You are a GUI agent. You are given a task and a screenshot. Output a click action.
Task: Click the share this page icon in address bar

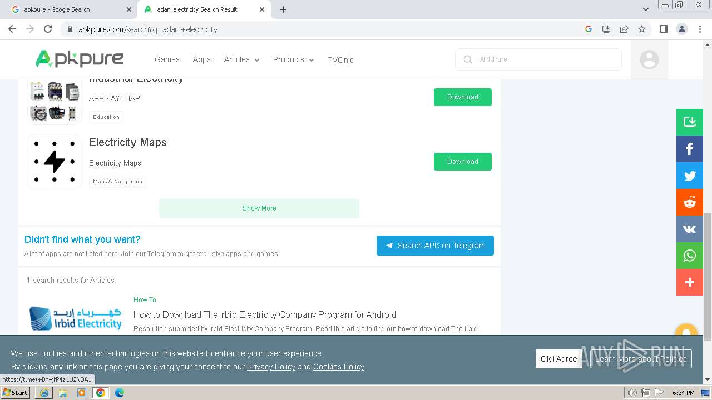click(x=624, y=29)
